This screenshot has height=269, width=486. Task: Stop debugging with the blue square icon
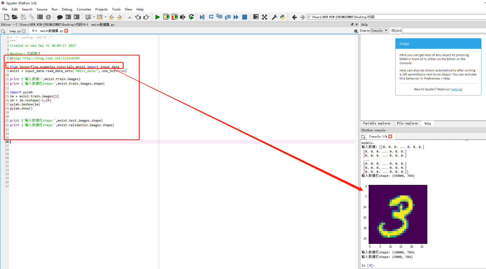point(245,17)
